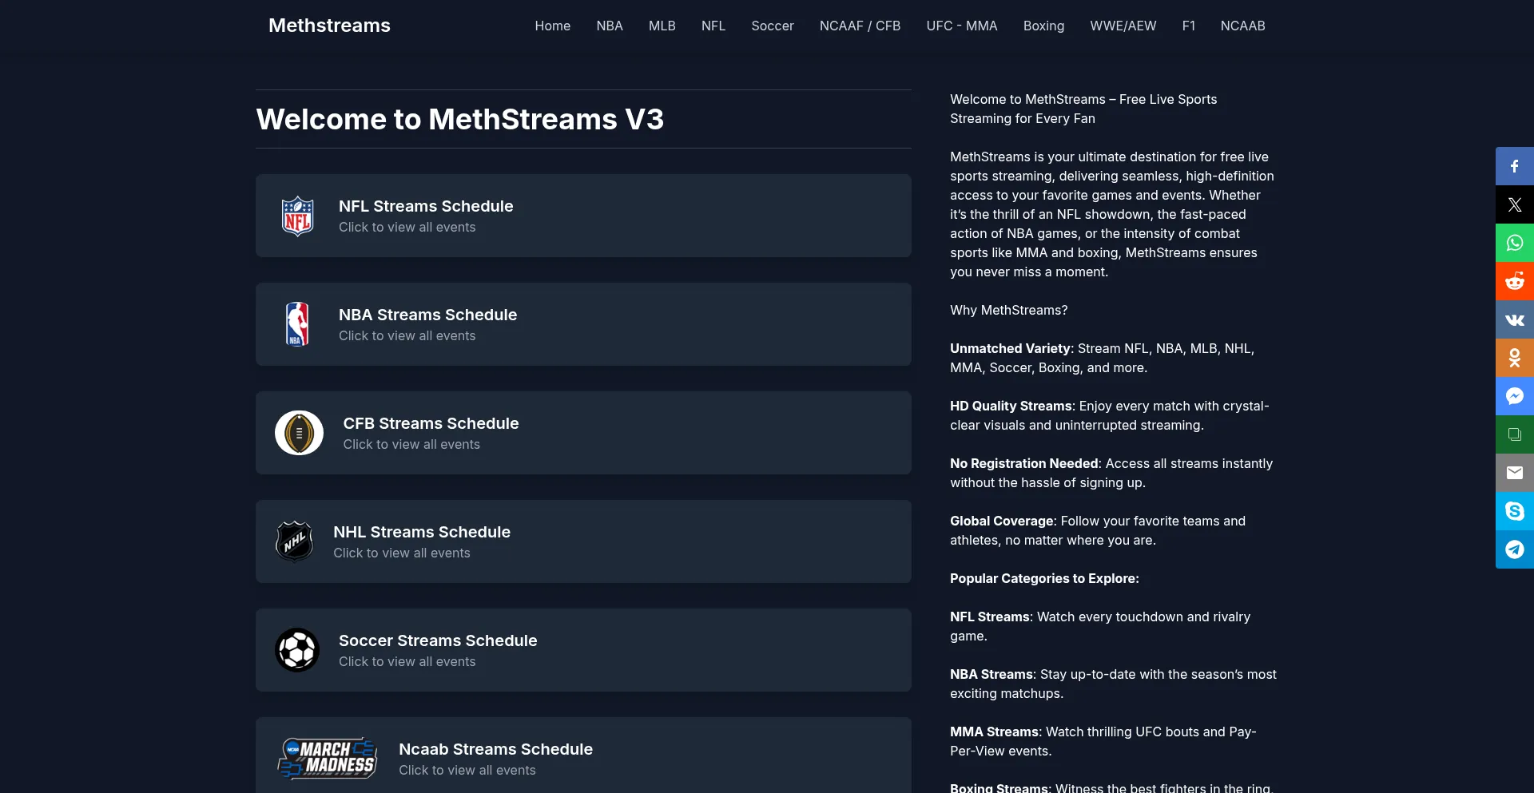Click 'Popular Categories to Explore:' text

coord(1044,578)
